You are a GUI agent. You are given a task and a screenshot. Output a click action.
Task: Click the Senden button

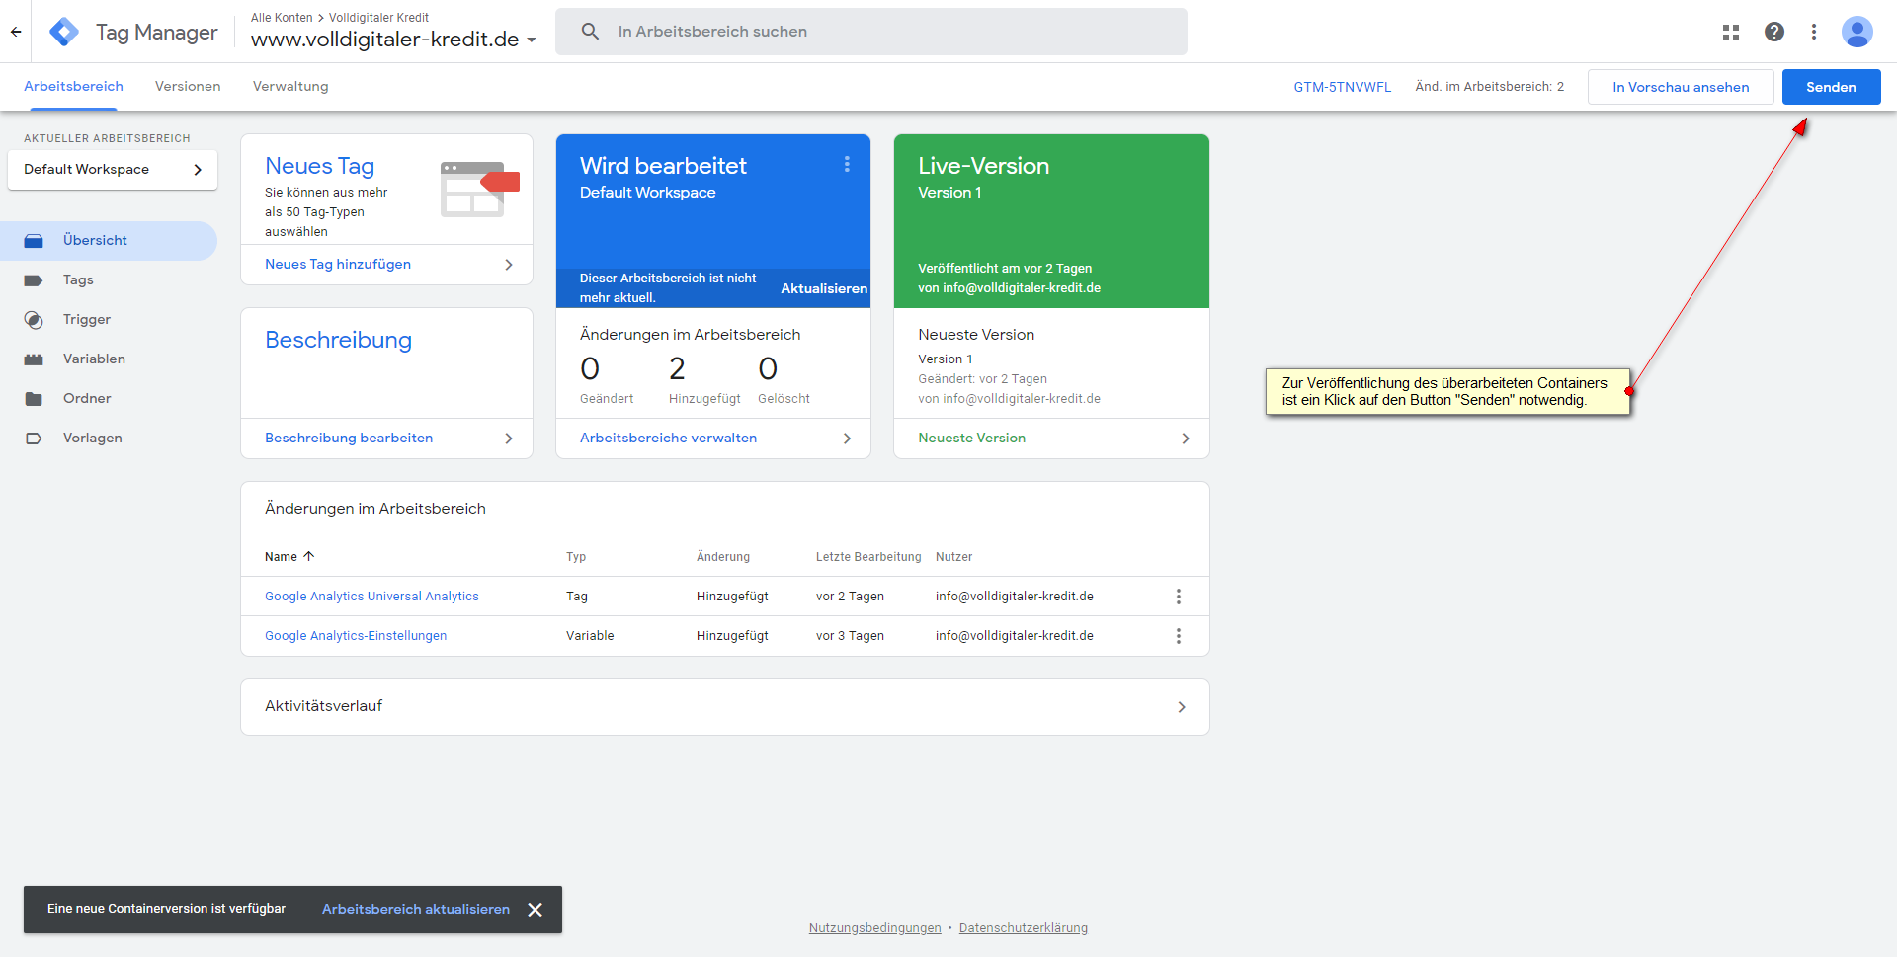point(1831,87)
